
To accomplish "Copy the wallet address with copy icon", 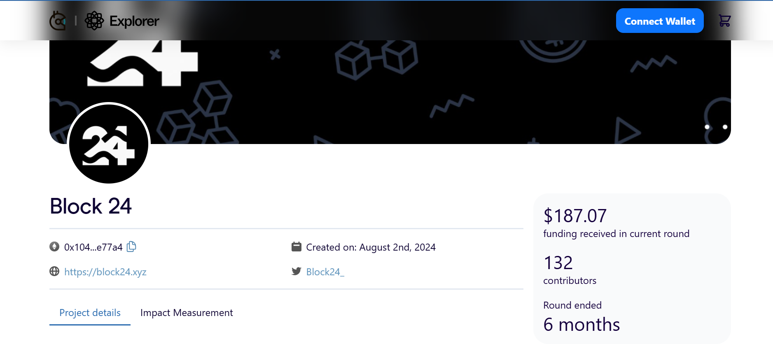I will pyautogui.click(x=131, y=246).
